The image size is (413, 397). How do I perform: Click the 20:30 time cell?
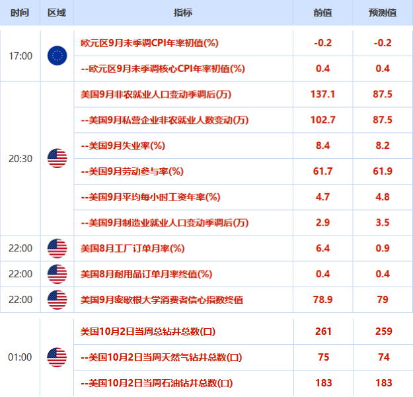[20, 159]
